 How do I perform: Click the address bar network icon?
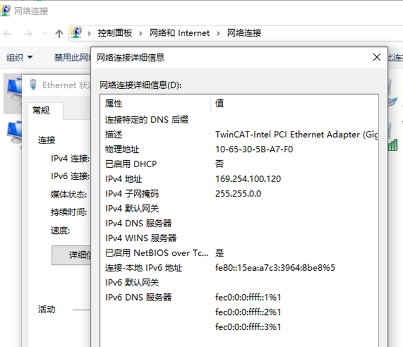point(76,33)
